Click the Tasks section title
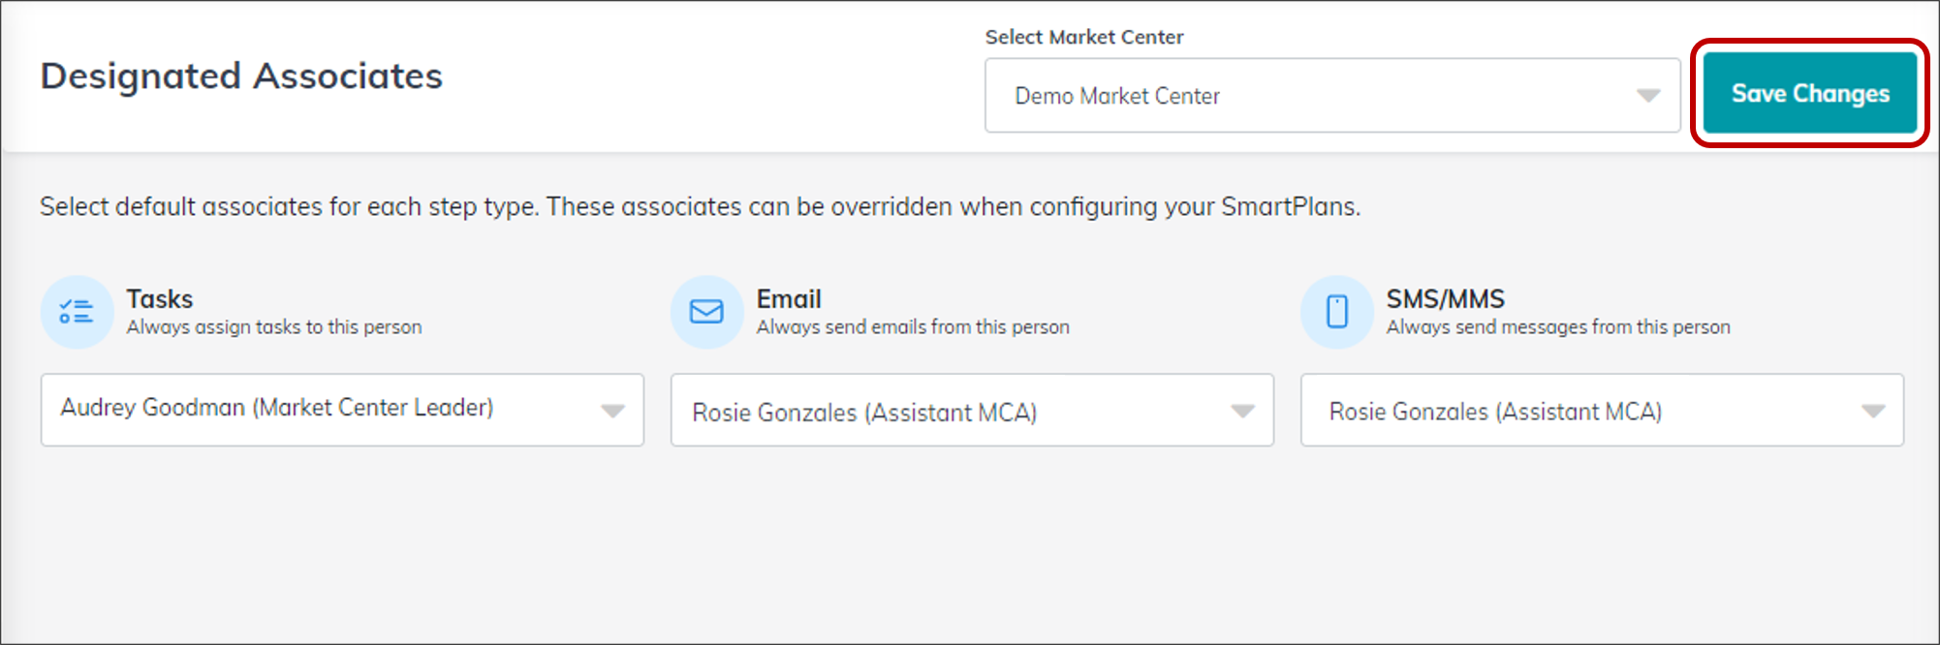 click(160, 299)
